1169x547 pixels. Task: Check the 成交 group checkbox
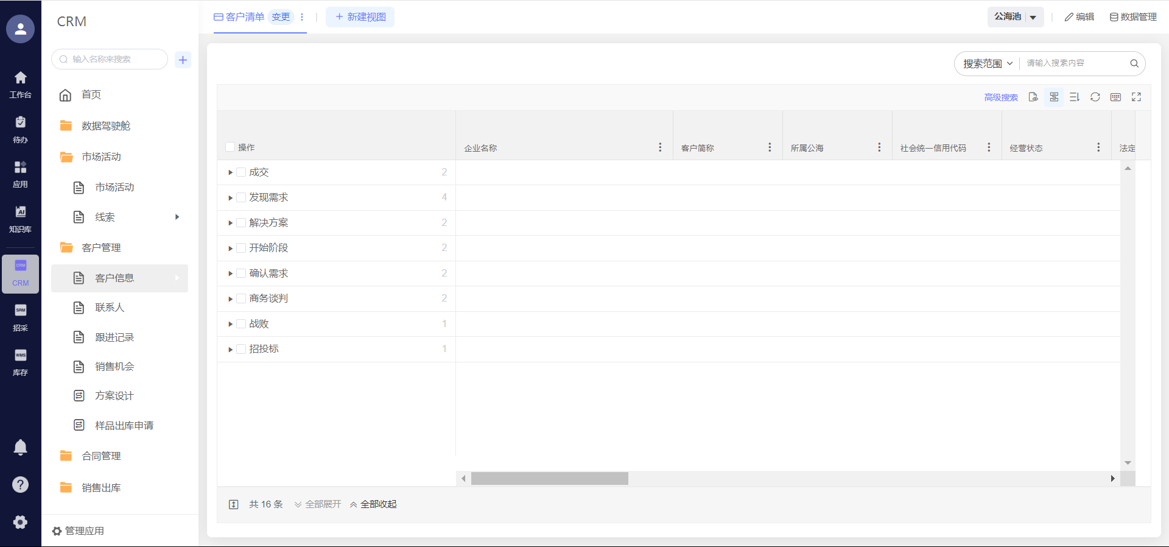[x=241, y=172]
